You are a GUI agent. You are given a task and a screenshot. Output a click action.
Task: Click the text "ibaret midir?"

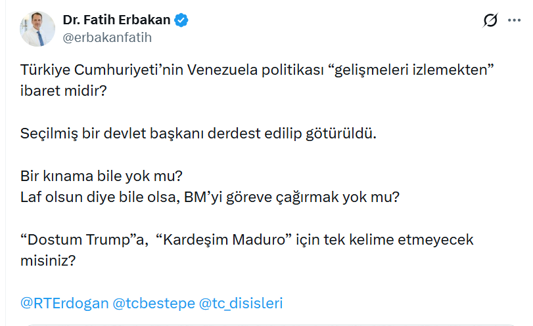pos(64,90)
